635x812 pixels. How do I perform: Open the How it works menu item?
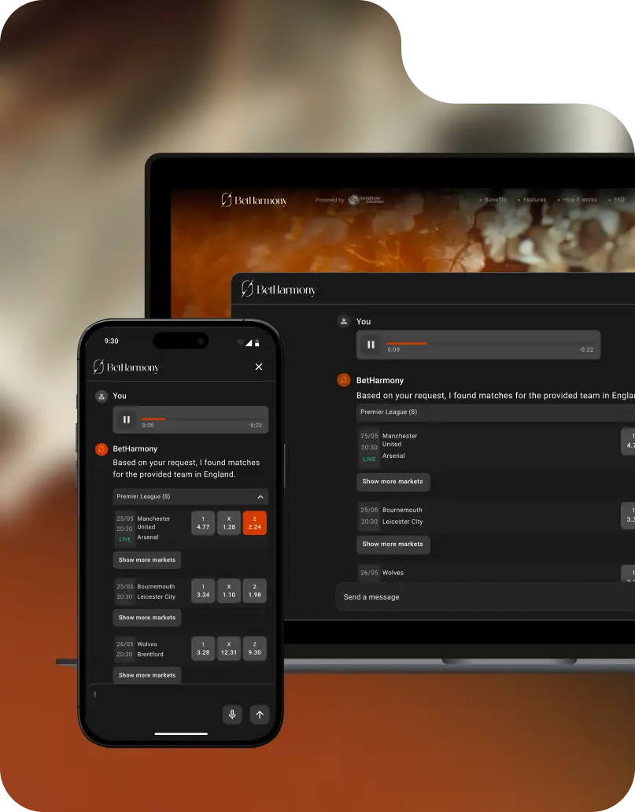pyautogui.click(x=580, y=199)
